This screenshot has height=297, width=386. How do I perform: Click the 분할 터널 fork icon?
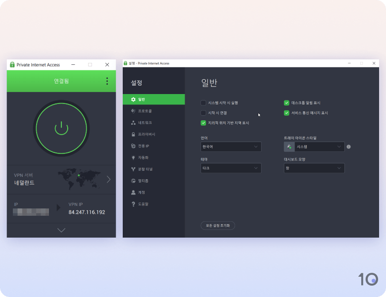tap(133, 169)
